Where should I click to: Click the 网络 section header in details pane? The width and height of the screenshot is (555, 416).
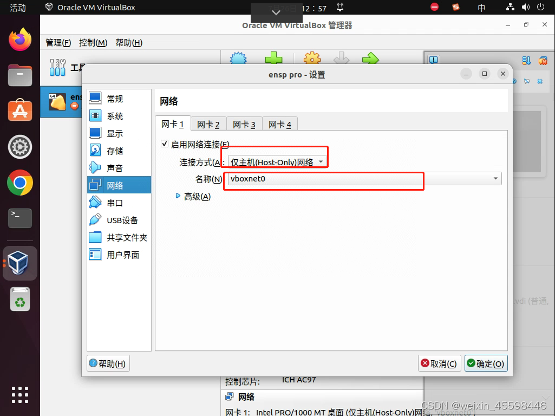pyautogui.click(x=246, y=397)
